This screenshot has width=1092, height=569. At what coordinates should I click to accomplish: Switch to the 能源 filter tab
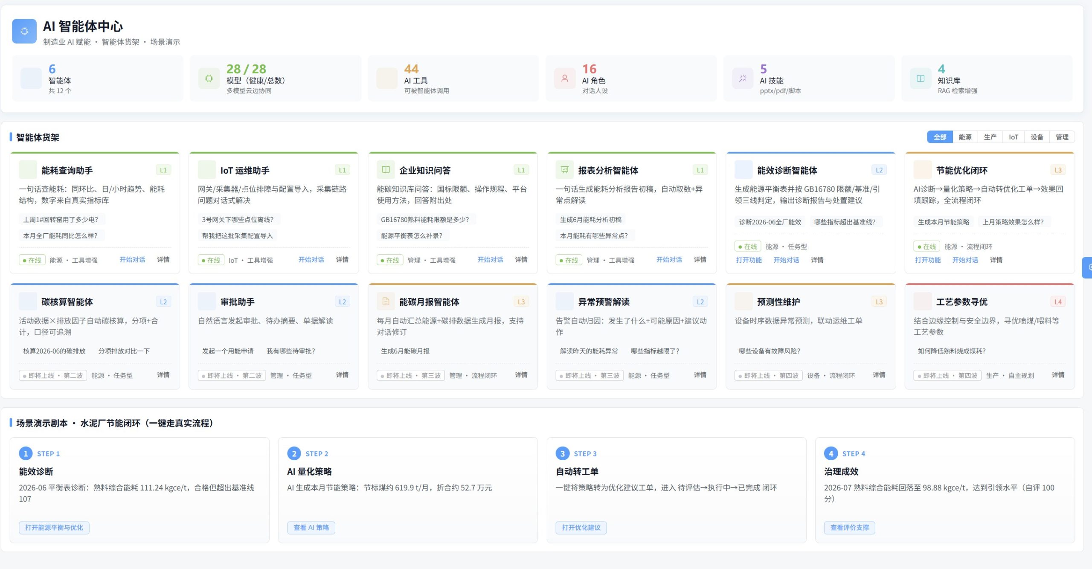click(x=965, y=137)
